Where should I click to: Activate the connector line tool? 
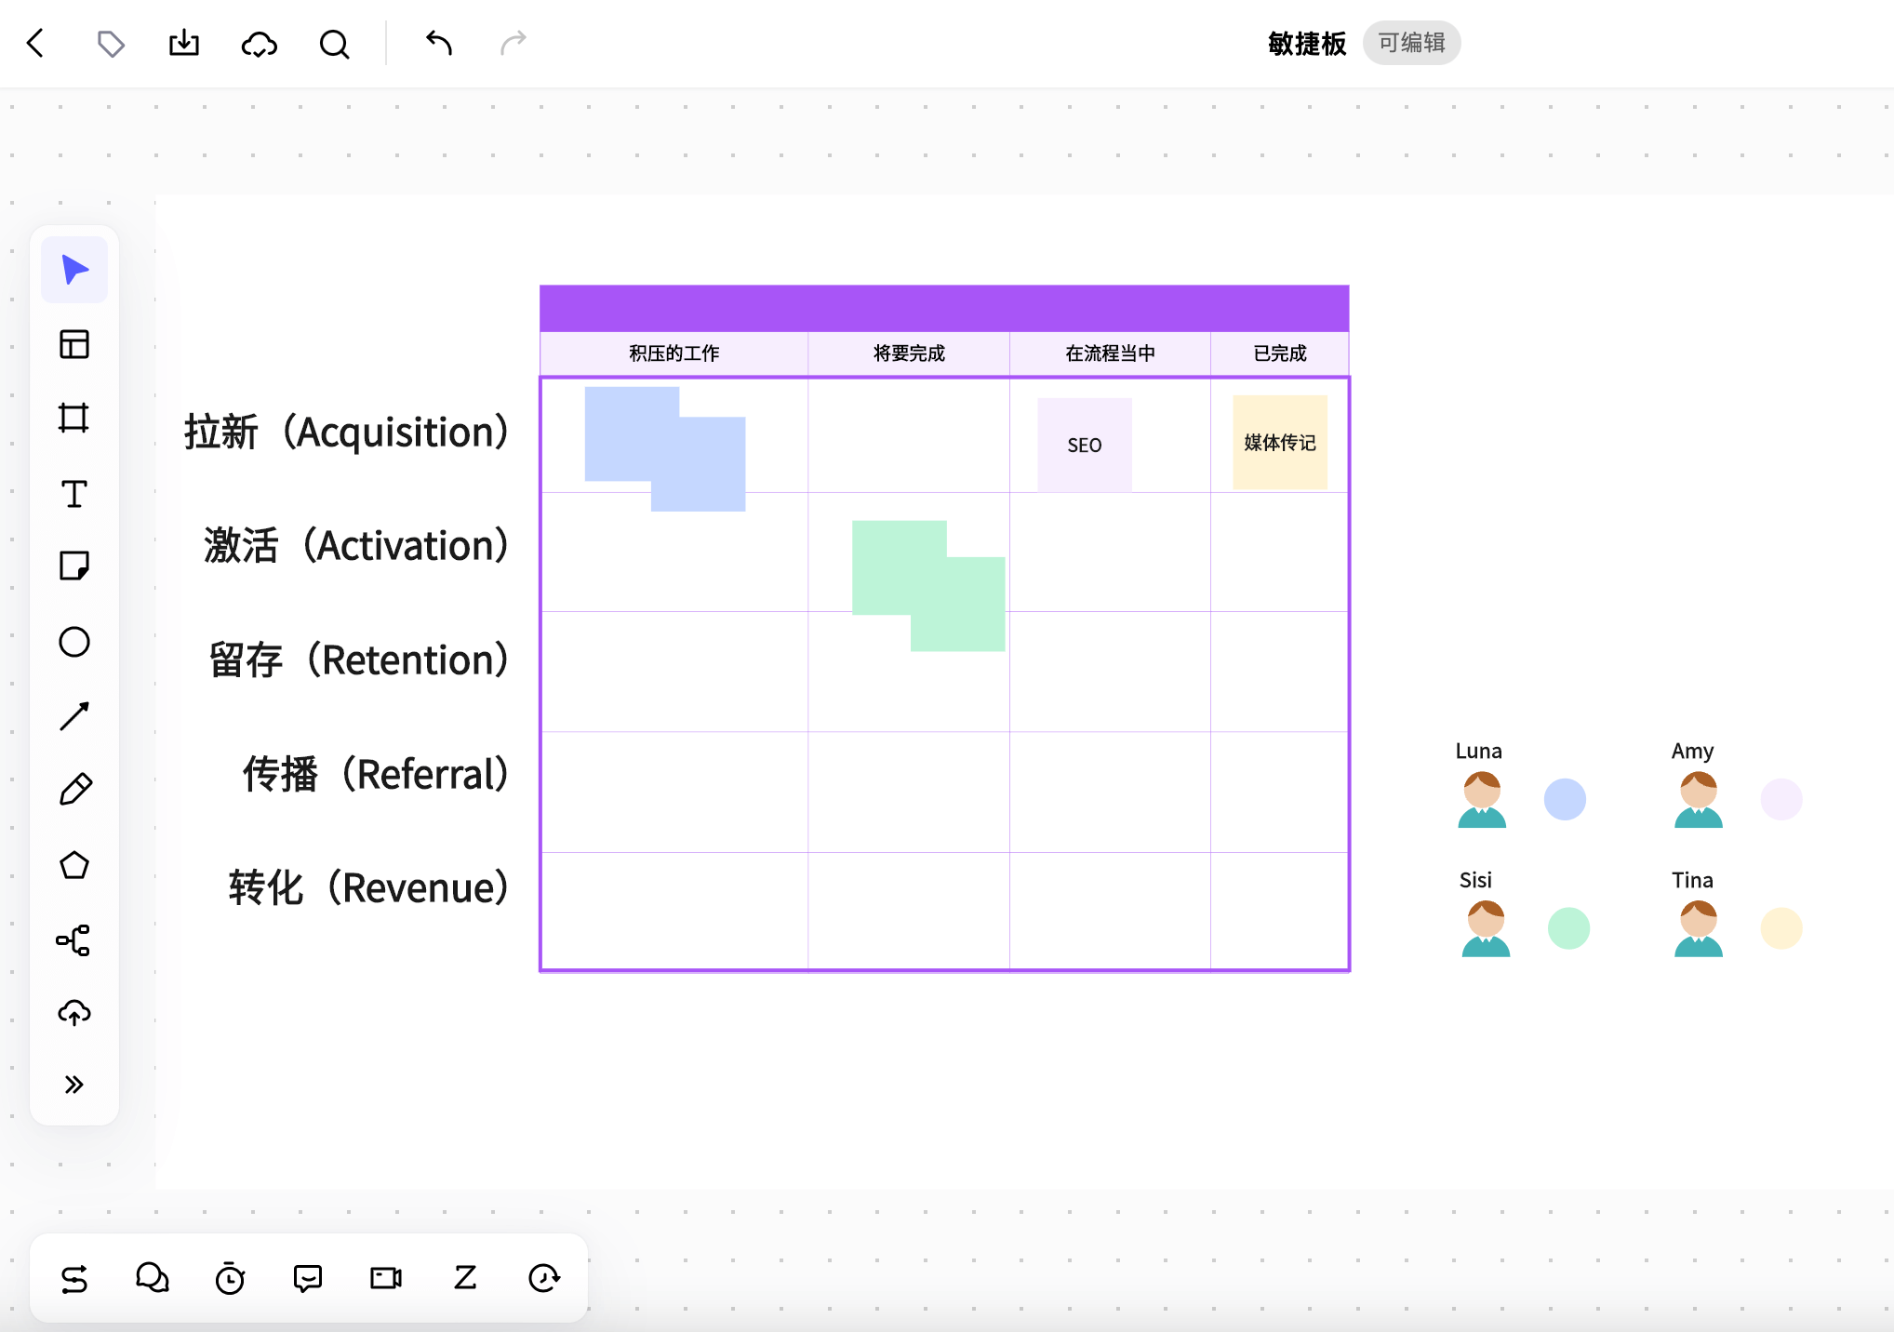(x=74, y=715)
